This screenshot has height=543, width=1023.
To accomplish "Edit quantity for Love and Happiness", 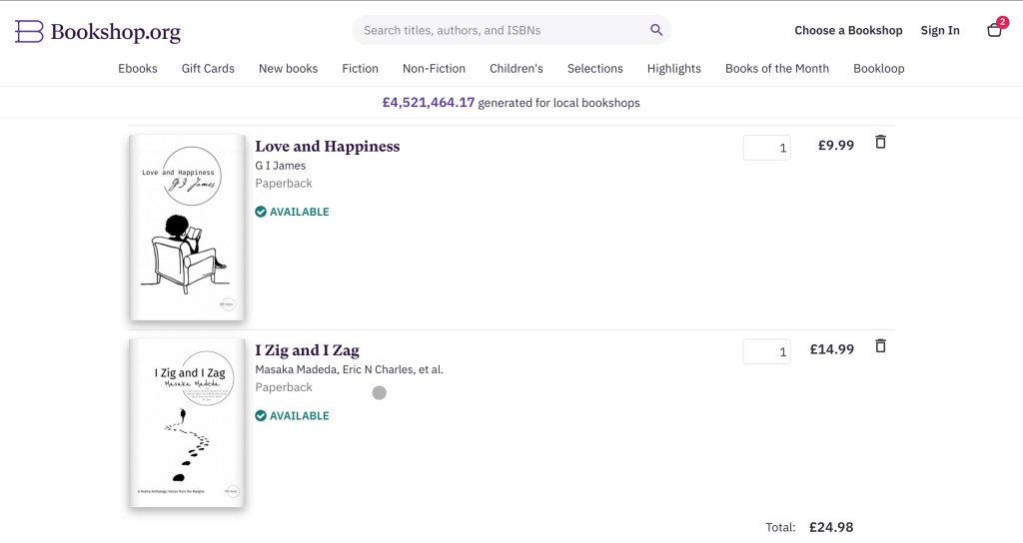I will (766, 148).
